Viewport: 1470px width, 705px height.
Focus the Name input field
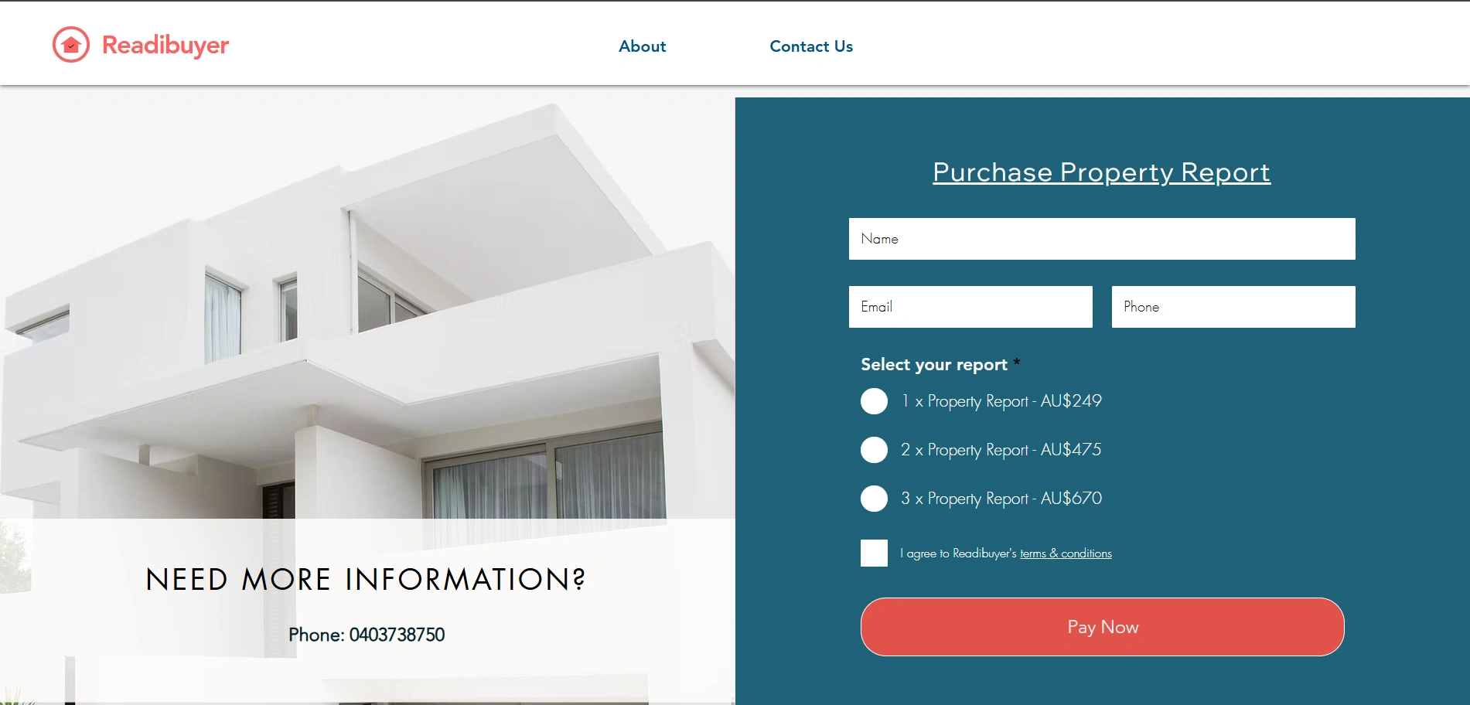(x=1102, y=239)
